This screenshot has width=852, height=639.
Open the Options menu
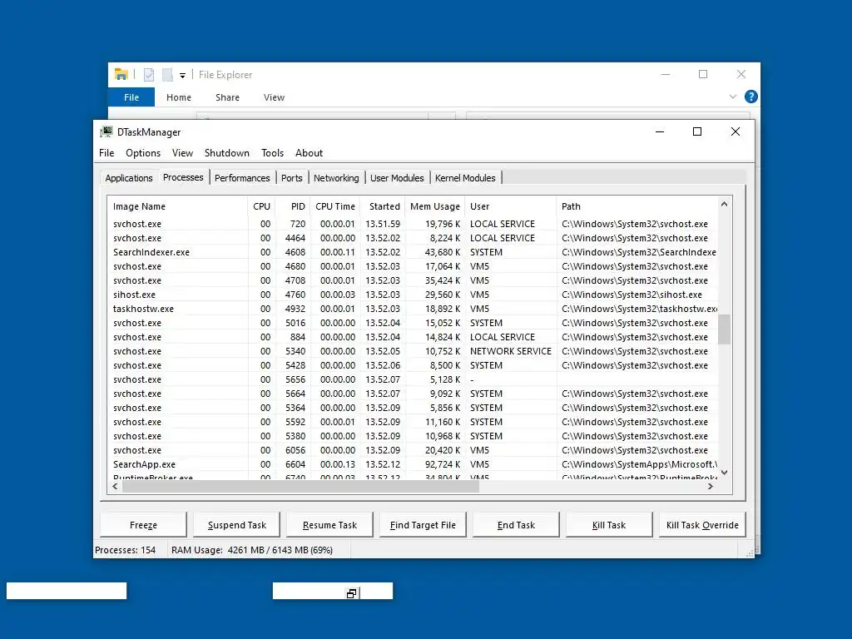[x=143, y=153]
